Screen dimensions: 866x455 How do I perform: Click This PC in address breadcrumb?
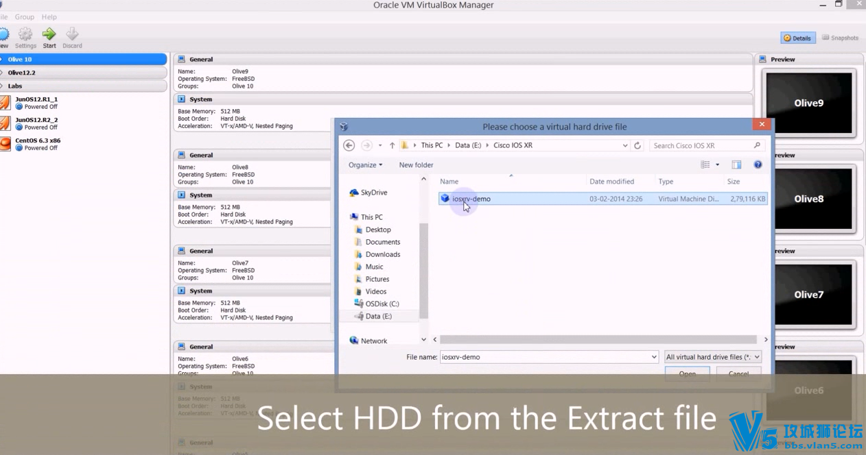[432, 145]
